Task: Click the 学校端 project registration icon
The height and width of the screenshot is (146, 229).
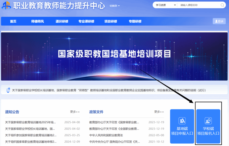Action: [x=208, y=121]
